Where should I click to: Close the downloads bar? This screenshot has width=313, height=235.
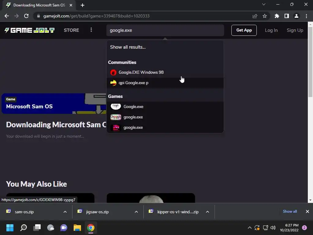tap(307, 211)
